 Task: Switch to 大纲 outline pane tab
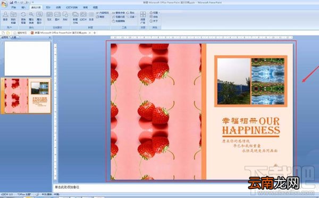click(14, 37)
